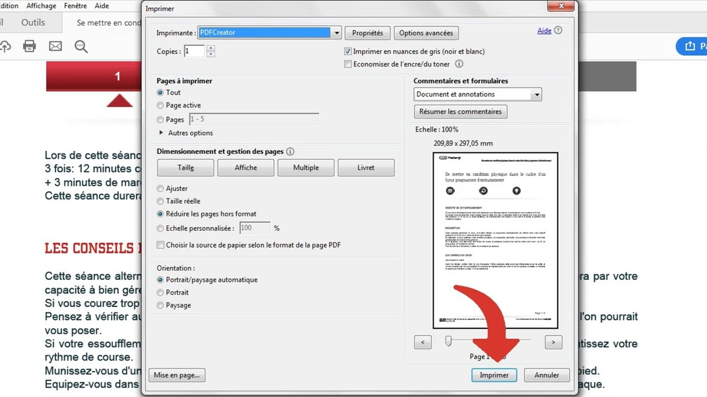Image resolution: width=707 pixels, height=397 pixels.
Task: Uncheck Imprimer en nuances de gris
Action: 348,52
